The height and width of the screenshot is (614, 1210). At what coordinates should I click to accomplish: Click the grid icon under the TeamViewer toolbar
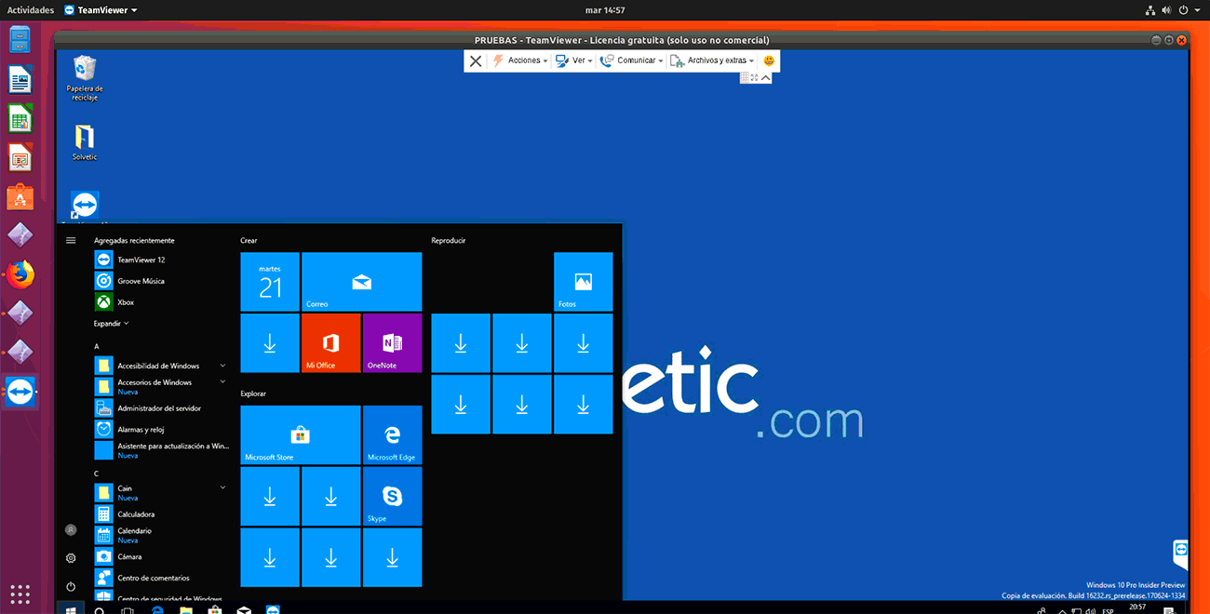[x=745, y=78]
